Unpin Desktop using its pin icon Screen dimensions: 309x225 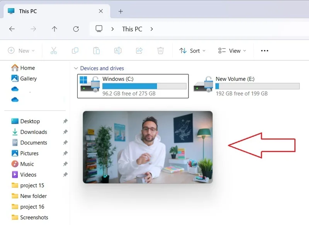coord(65,121)
